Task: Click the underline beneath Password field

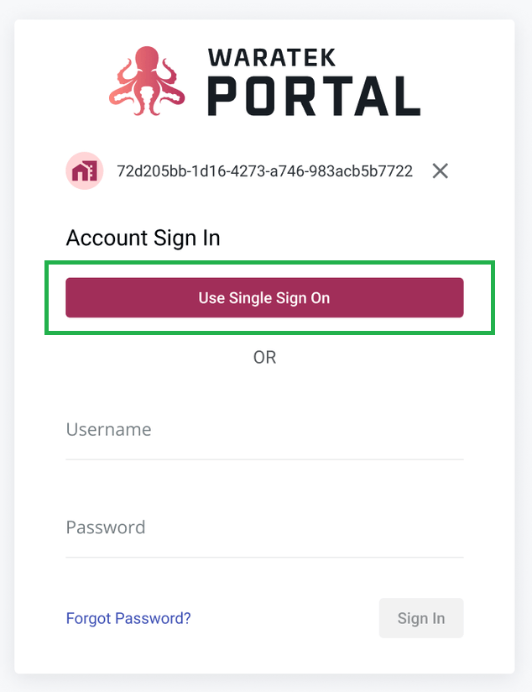Action: pyautogui.click(x=264, y=558)
